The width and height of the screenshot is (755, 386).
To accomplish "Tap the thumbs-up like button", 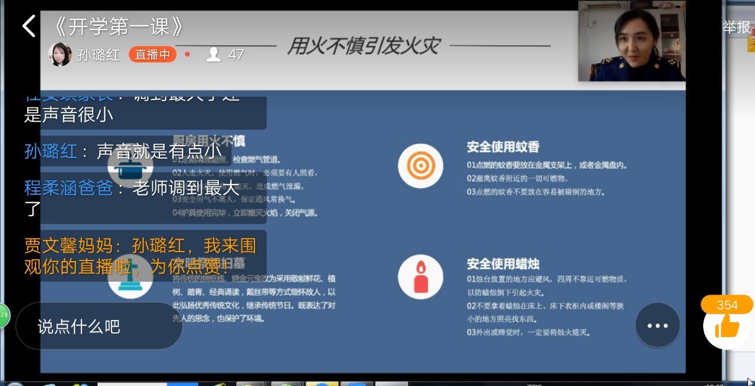I will tap(727, 327).
